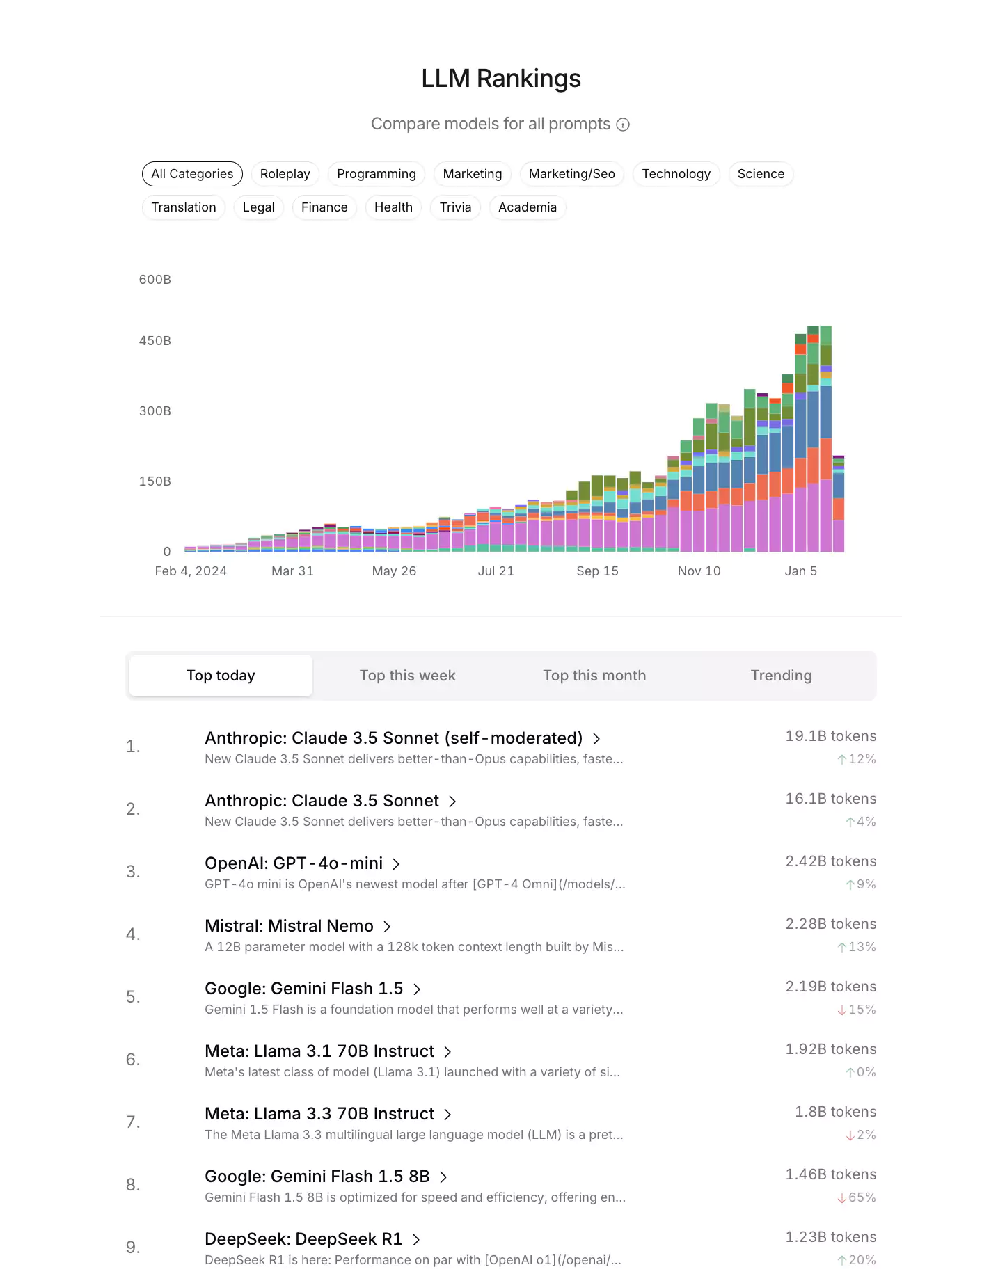Click the 'Compare models for all prompts' subtitle
The height and width of the screenshot is (1283, 998).
pyautogui.click(x=491, y=124)
